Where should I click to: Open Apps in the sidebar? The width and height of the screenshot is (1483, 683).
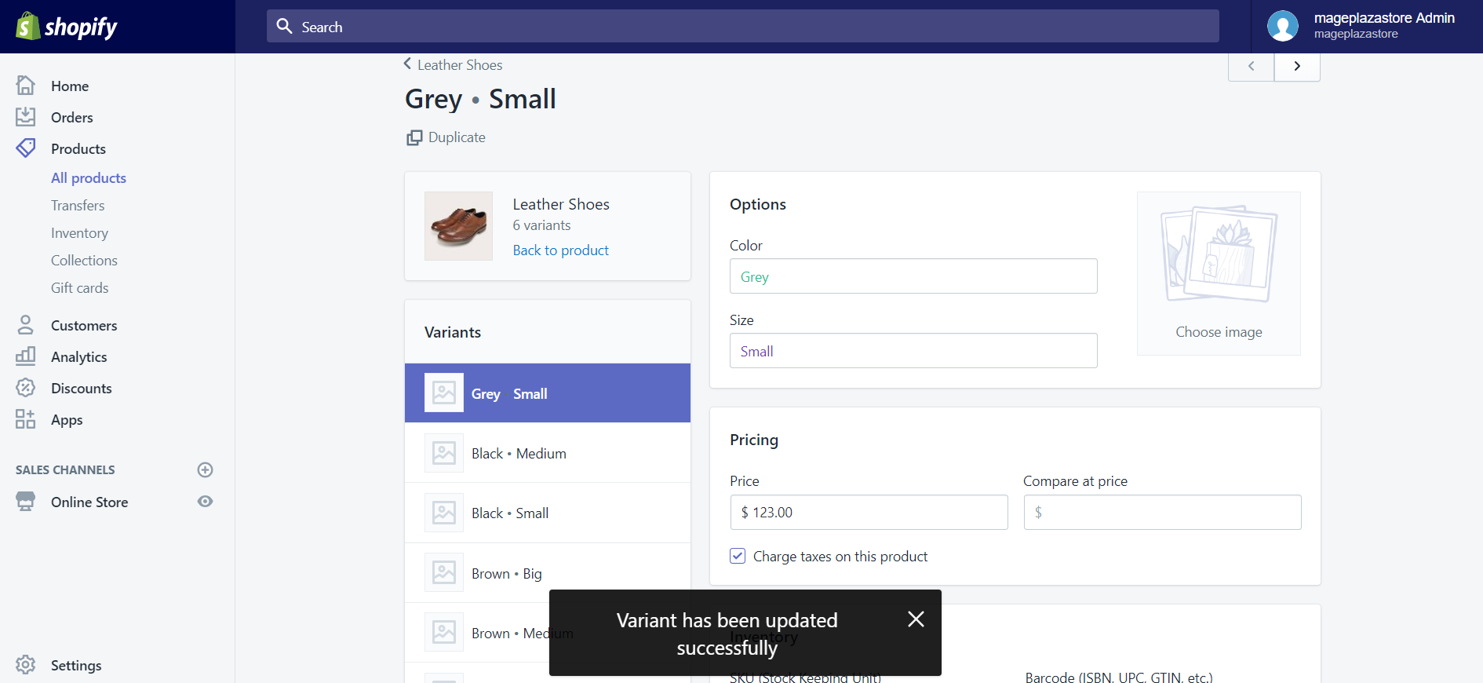click(x=67, y=419)
